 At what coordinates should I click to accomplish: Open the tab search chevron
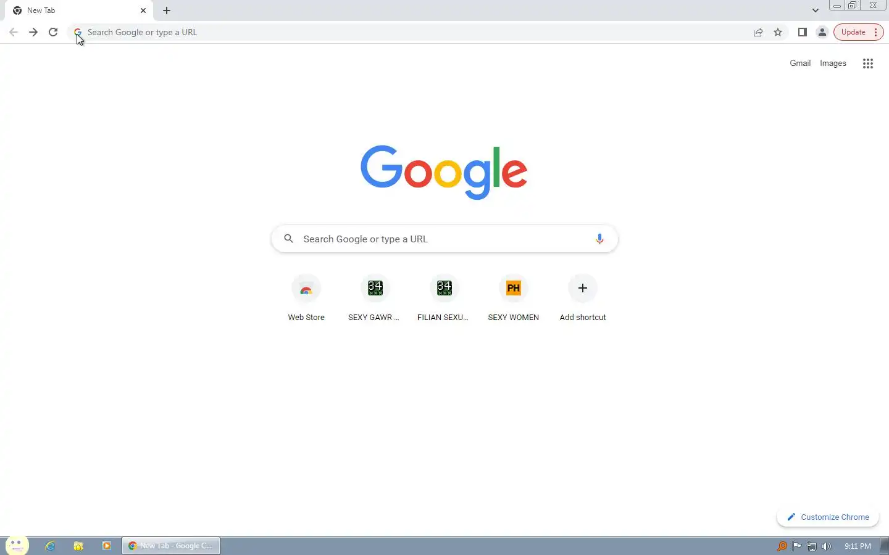point(816,10)
